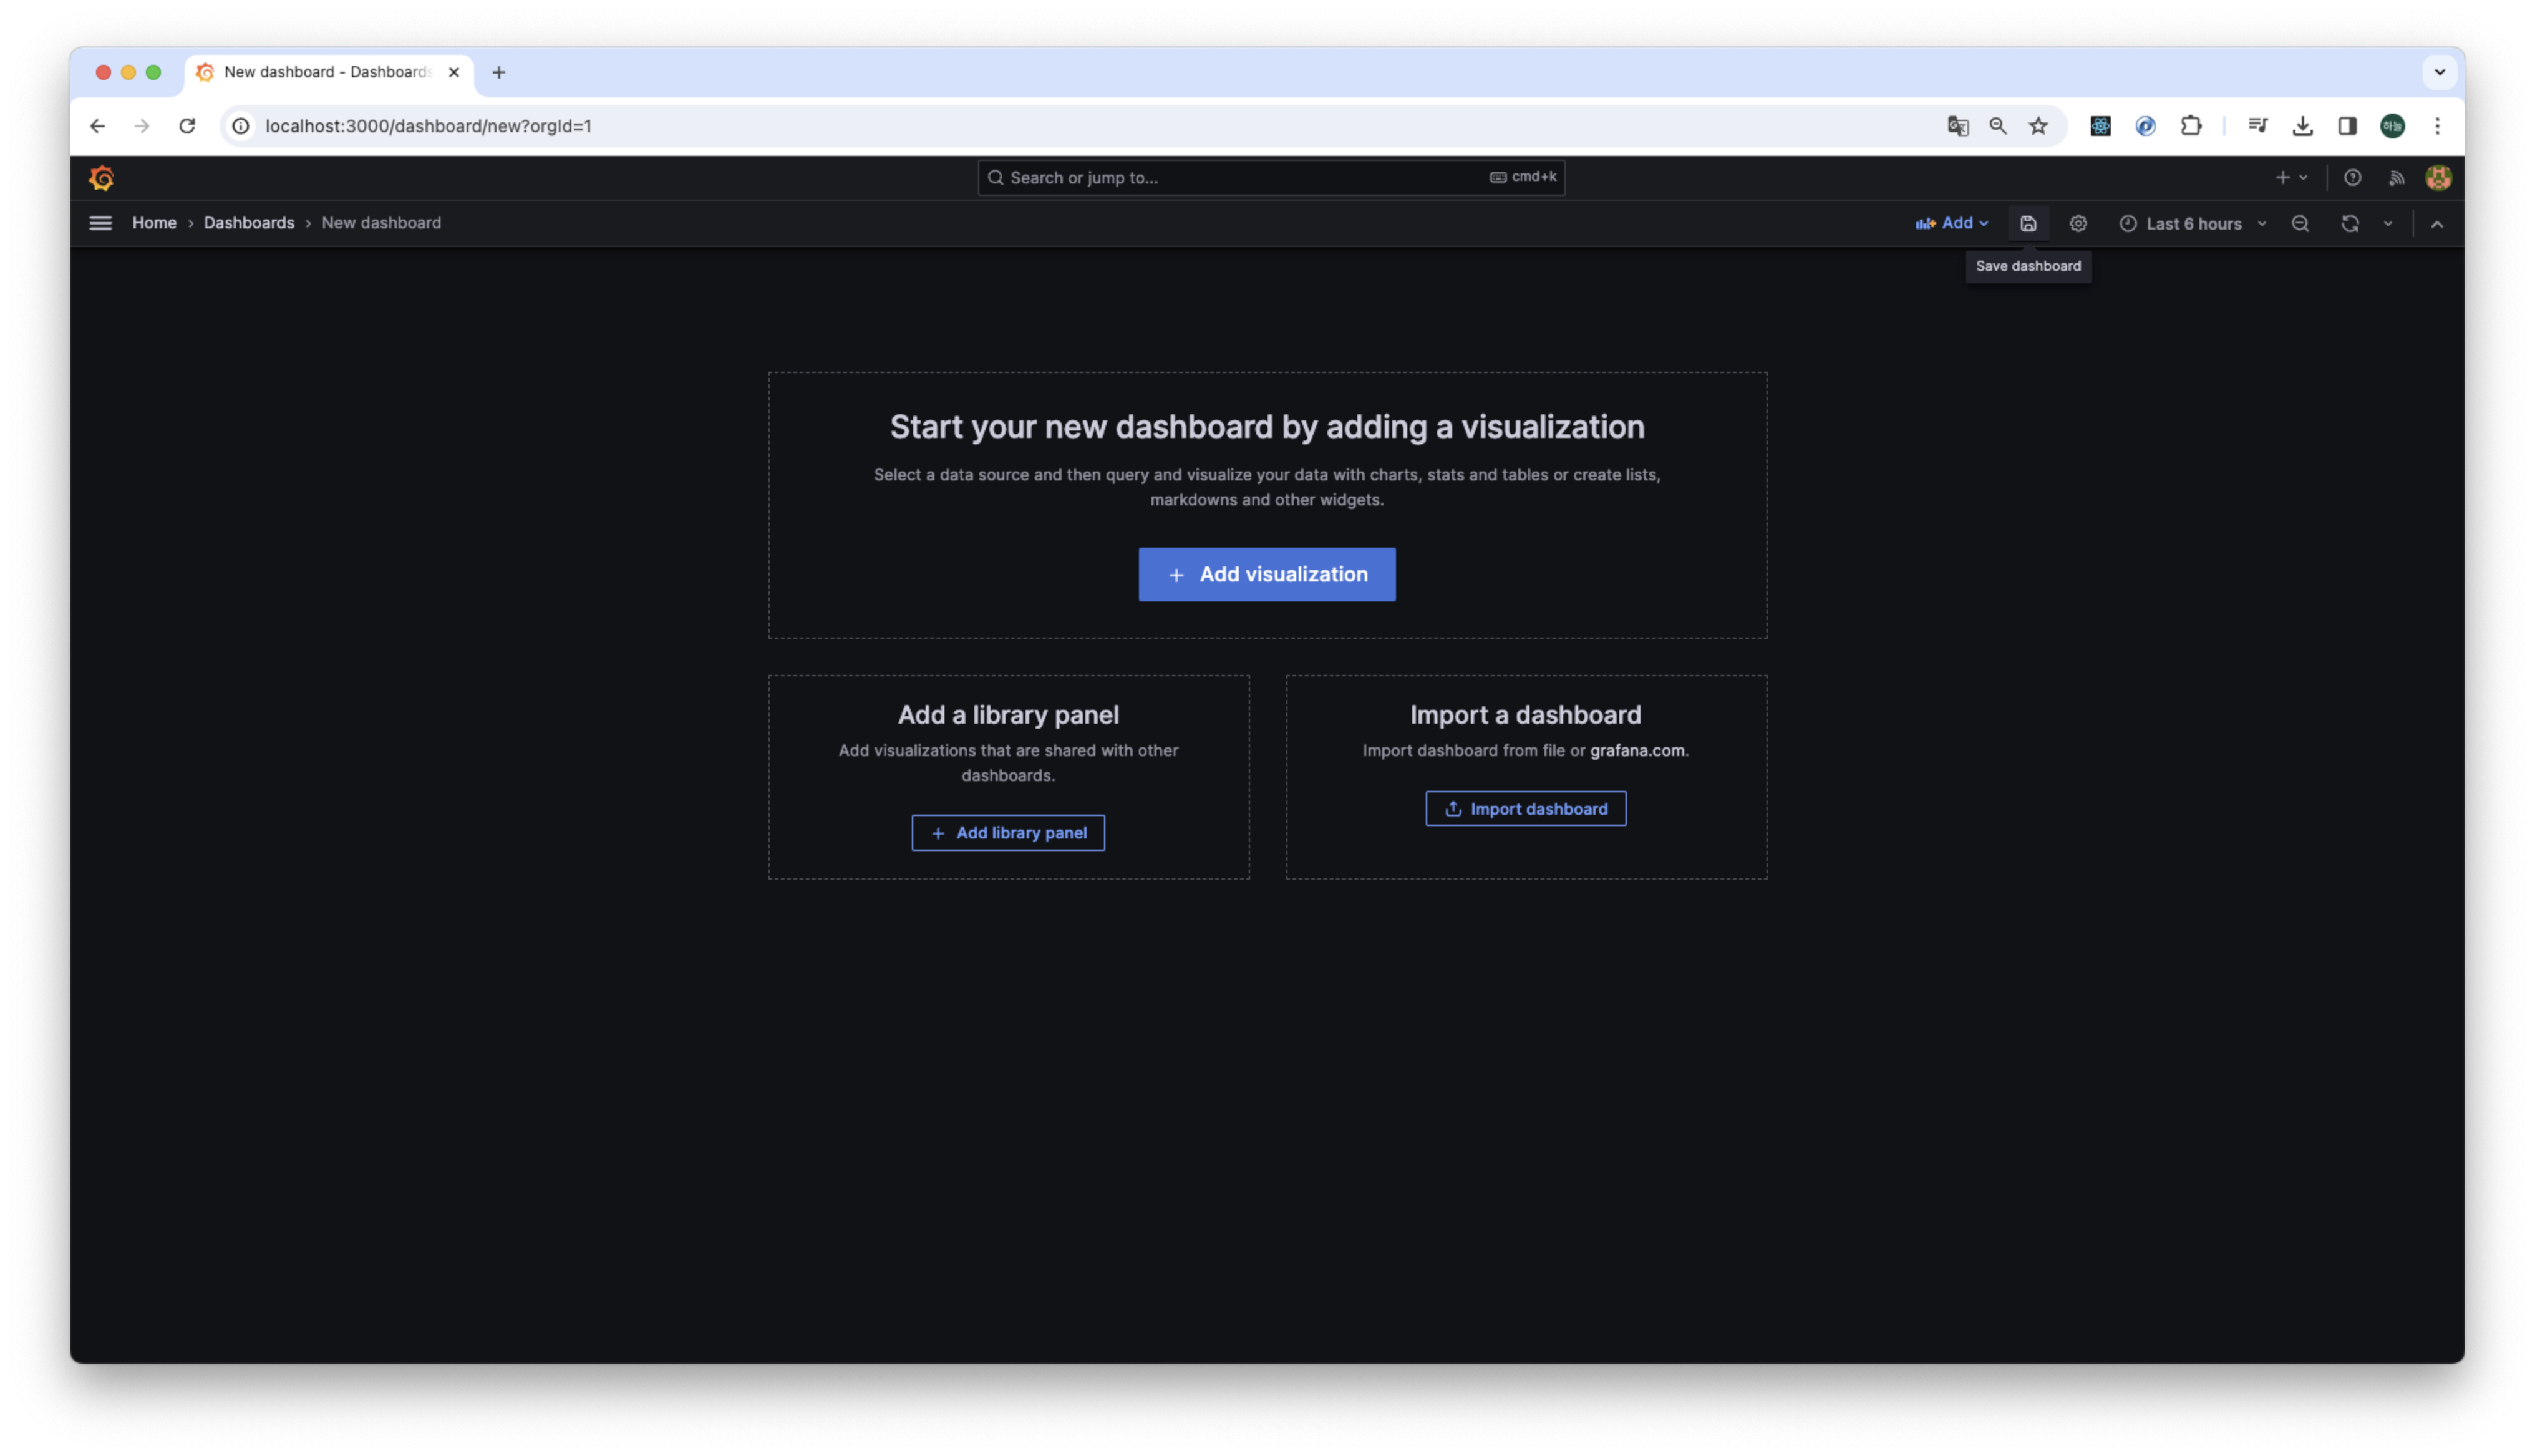Screen dimensions: 2535x1456
Task: Reload the browser page
Action: (x=187, y=126)
